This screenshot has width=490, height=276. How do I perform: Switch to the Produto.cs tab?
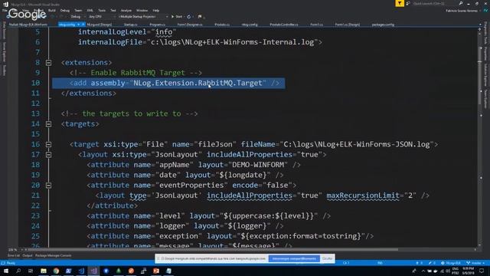point(222,25)
